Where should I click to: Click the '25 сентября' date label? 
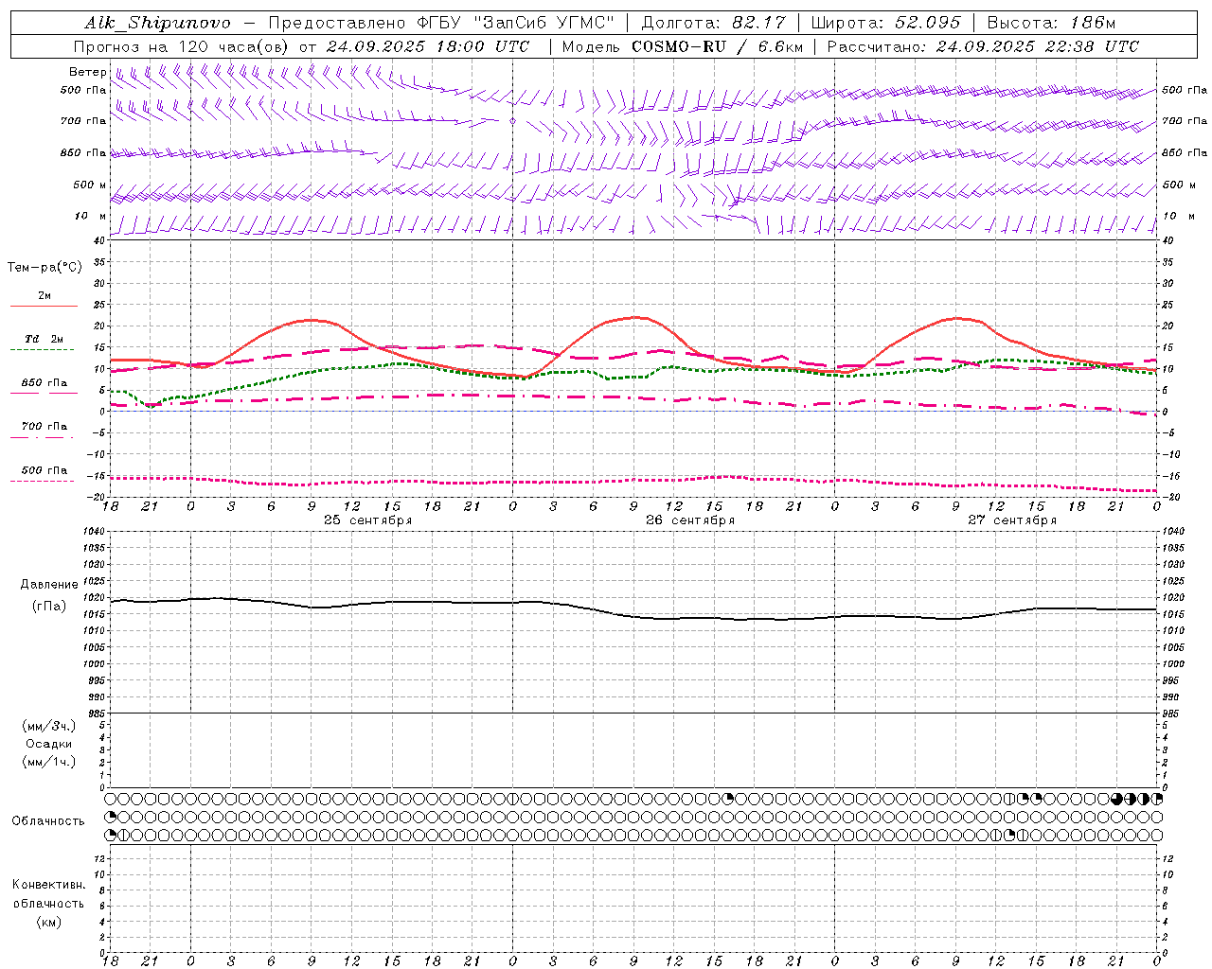[x=368, y=520]
